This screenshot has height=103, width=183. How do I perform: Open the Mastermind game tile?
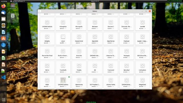79,39
